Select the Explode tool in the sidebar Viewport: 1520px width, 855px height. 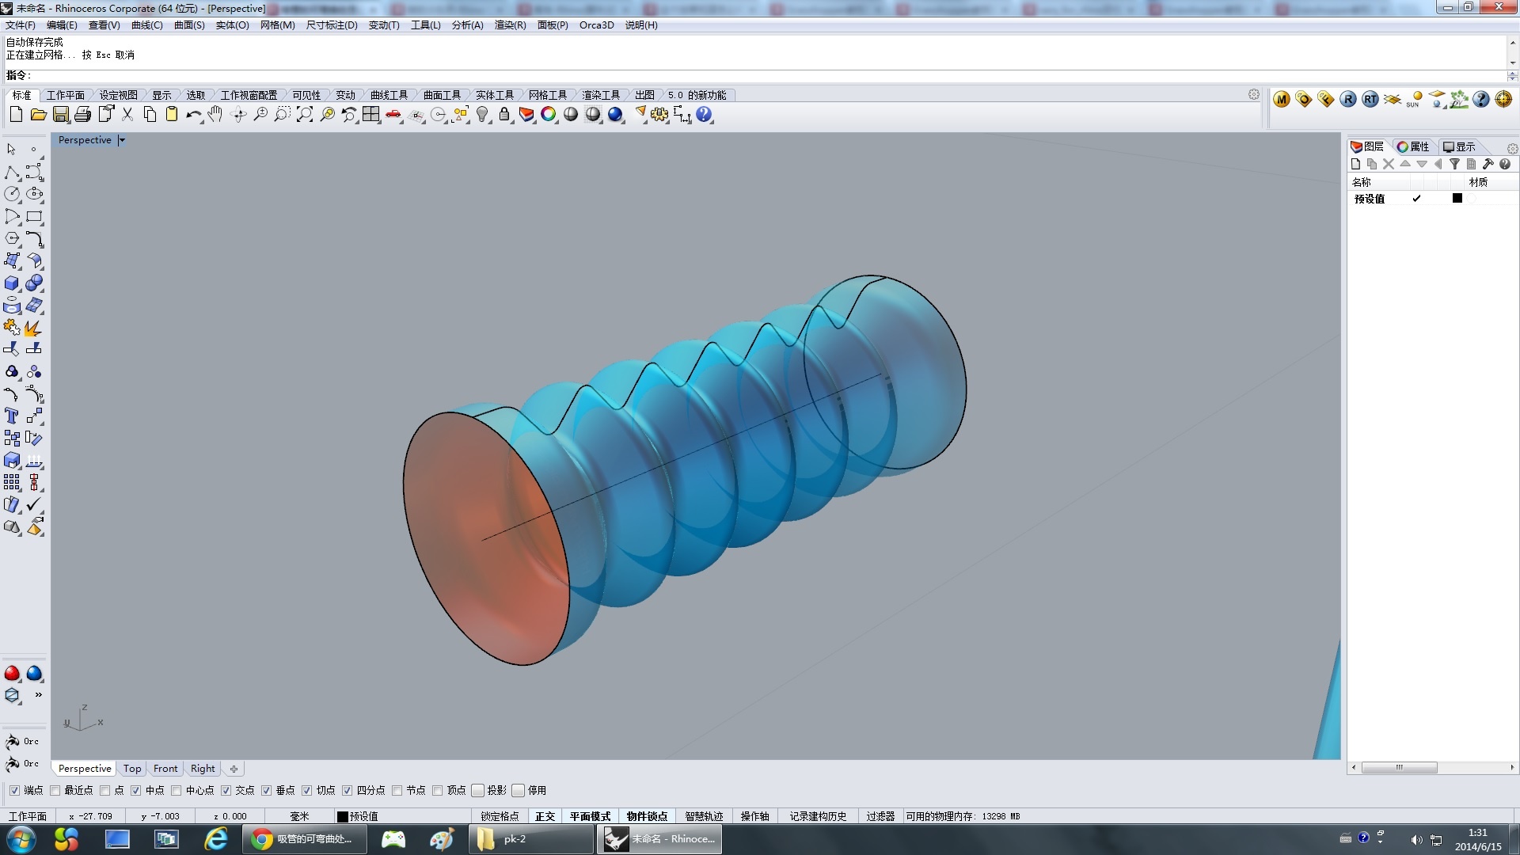click(33, 328)
